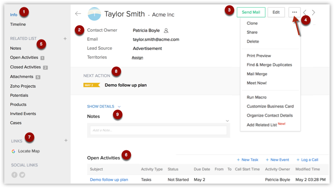Open the Demo follow up plan task link
The width and height of the screenshot is (334, 188).
point(109,180)
